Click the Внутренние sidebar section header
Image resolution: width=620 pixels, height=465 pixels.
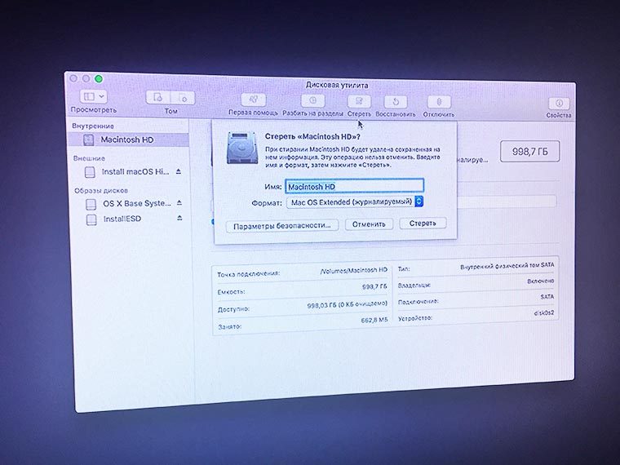93,126
